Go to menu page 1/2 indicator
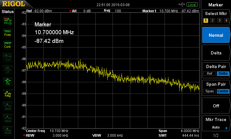 point(216,135)
